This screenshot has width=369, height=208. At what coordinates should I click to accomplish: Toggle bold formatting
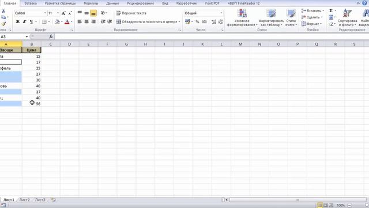tap(18, 22)
